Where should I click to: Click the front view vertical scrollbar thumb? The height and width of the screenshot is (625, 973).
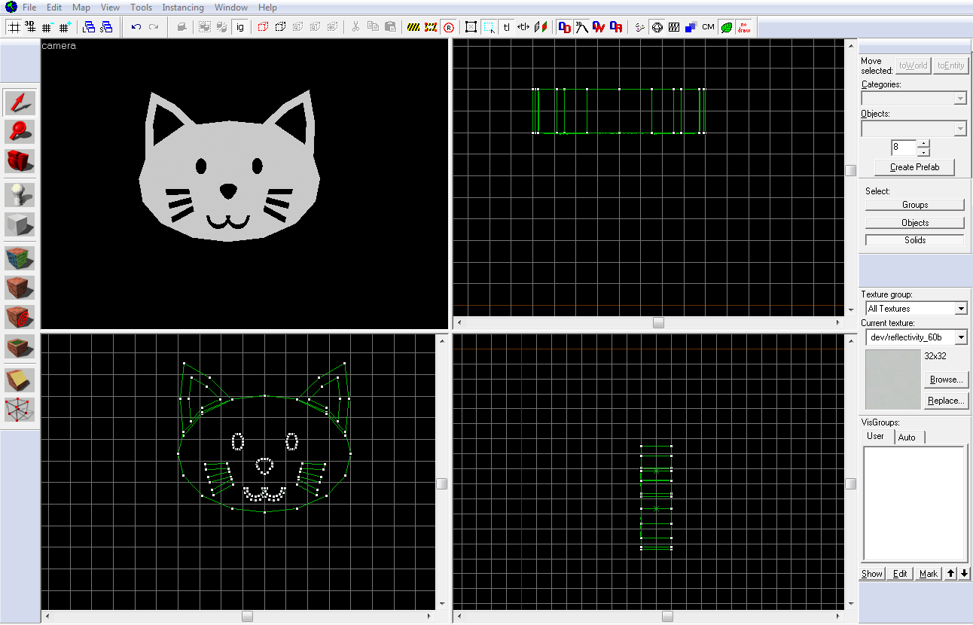441,483
